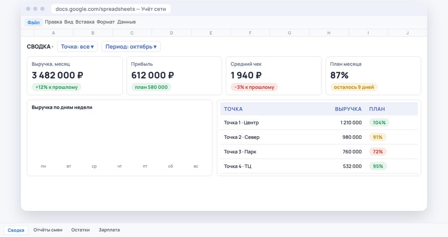Click the ср day label in chart

point(94,166)
